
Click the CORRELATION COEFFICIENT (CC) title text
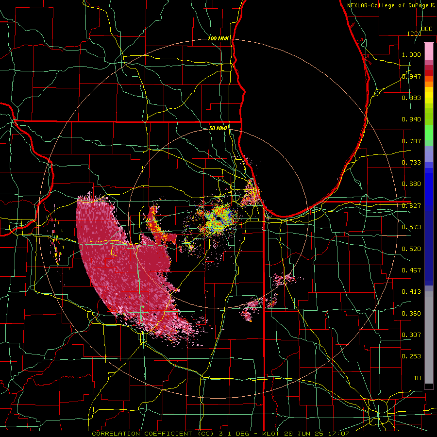[x=152, y=434]
